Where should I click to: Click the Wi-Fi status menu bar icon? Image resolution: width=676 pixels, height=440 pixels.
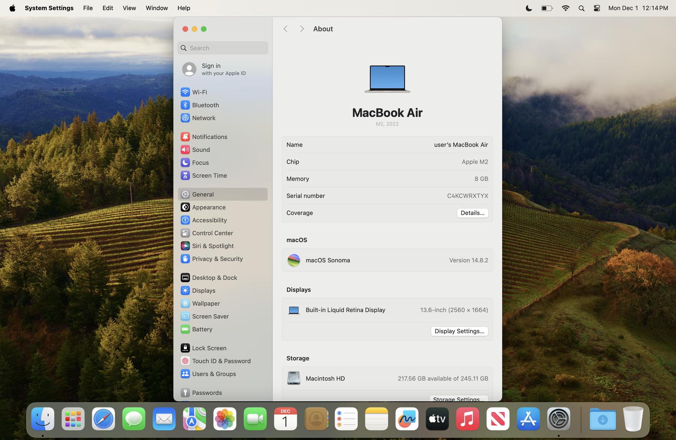point(565,8)
